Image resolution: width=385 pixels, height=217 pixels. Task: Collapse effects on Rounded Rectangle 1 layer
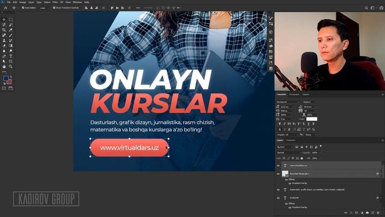(381, 174)
